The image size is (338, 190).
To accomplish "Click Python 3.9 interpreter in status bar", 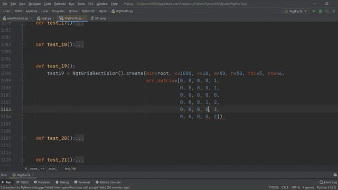I will [x=326, y=187].
